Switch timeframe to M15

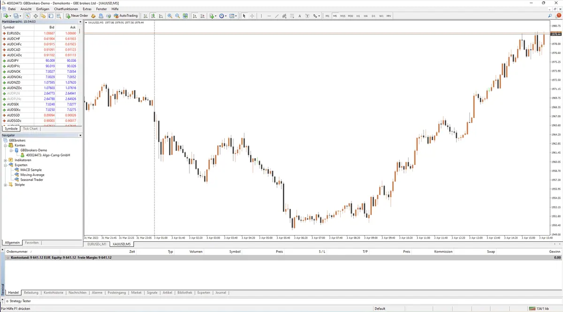tap(343, 15)
